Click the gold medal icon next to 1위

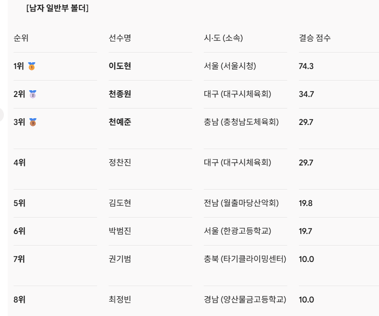pyautogui.click(x=31, y=66)
